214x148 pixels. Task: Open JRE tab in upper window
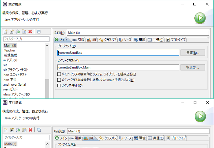pyautogui.click(x=92, y=40)
